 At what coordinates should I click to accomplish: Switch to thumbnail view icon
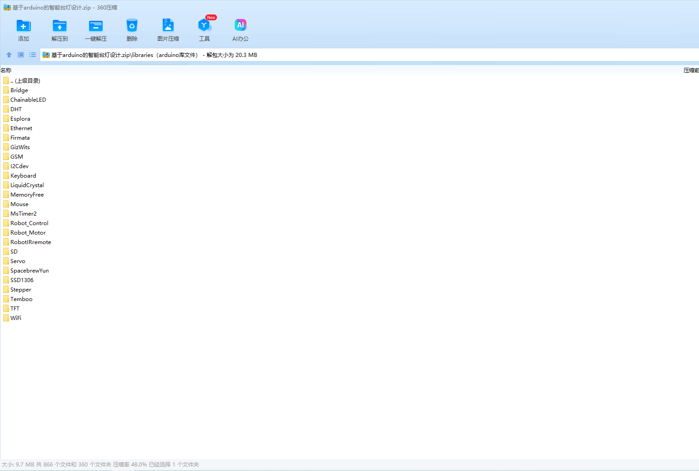[21, 55]
